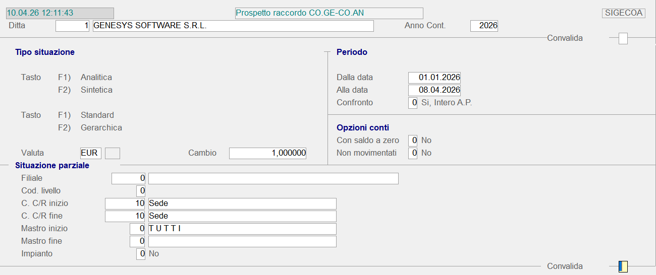Screen dimensions: 656x275
Task: Select the Mastro inizio code field
Action: tap(138, 229)
